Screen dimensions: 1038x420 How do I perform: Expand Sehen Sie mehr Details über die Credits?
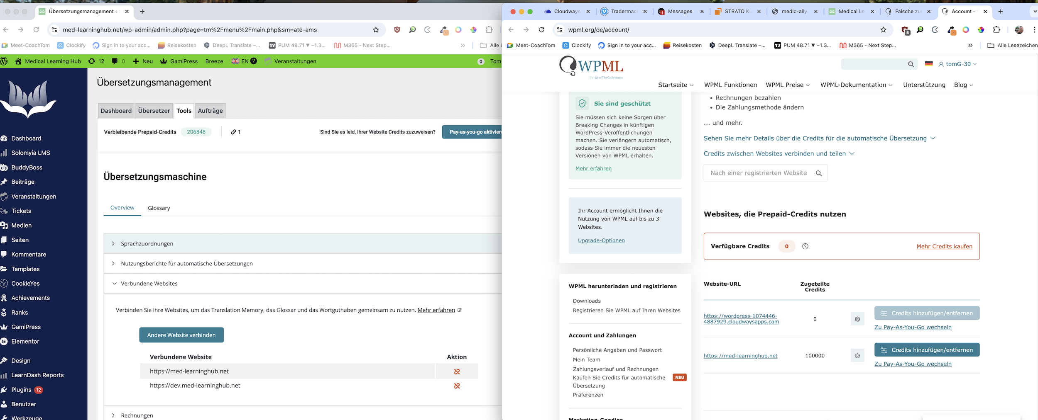tap(819, 138)
